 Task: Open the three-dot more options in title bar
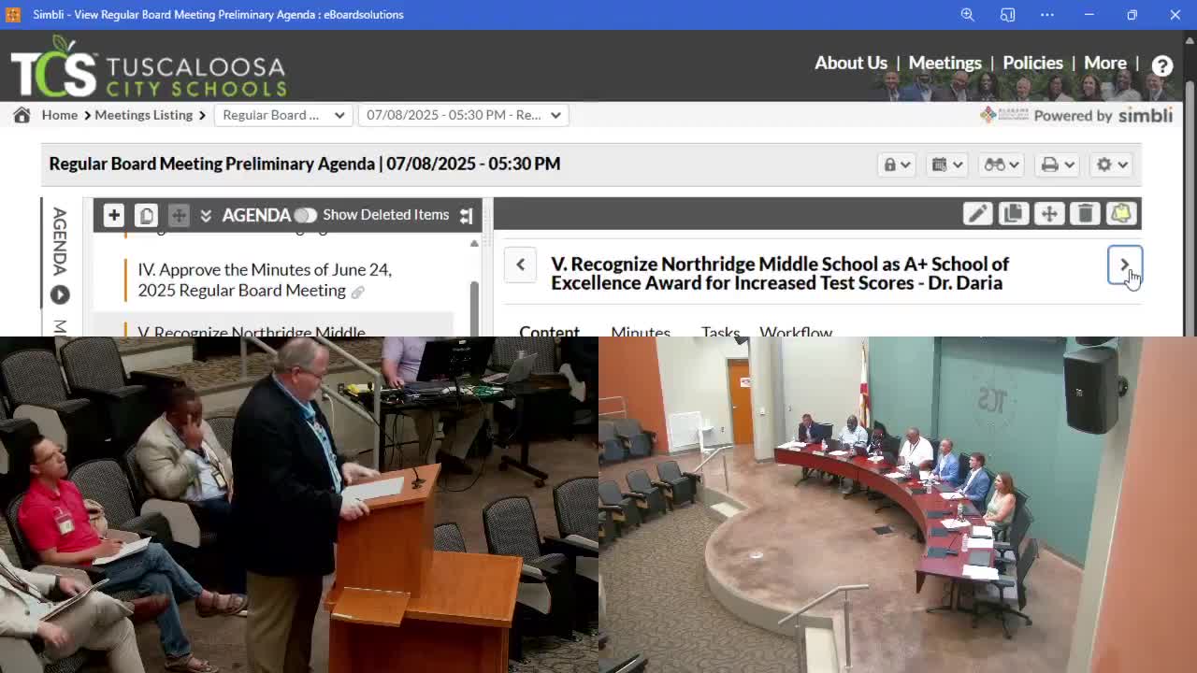1047,14
